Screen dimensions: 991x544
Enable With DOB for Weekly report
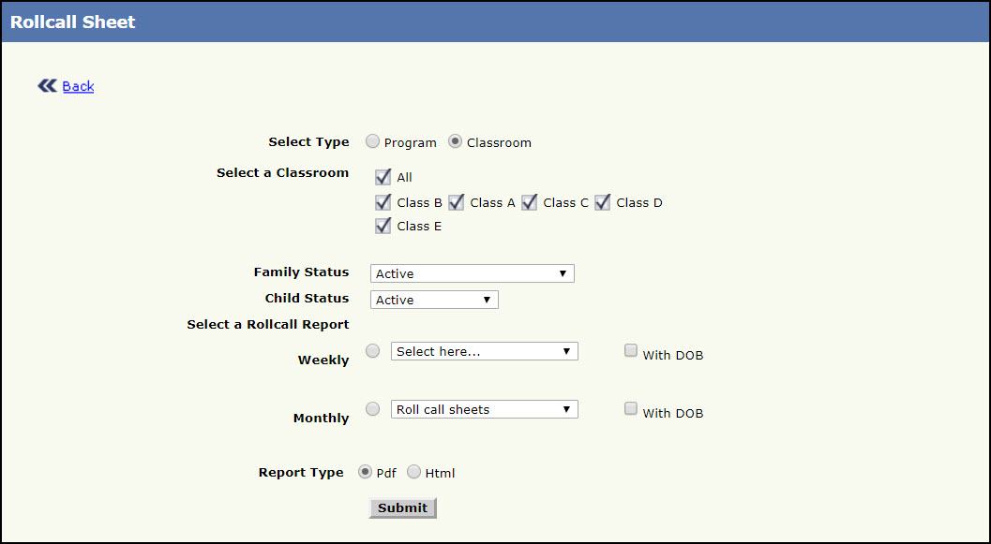click(631, 351)
